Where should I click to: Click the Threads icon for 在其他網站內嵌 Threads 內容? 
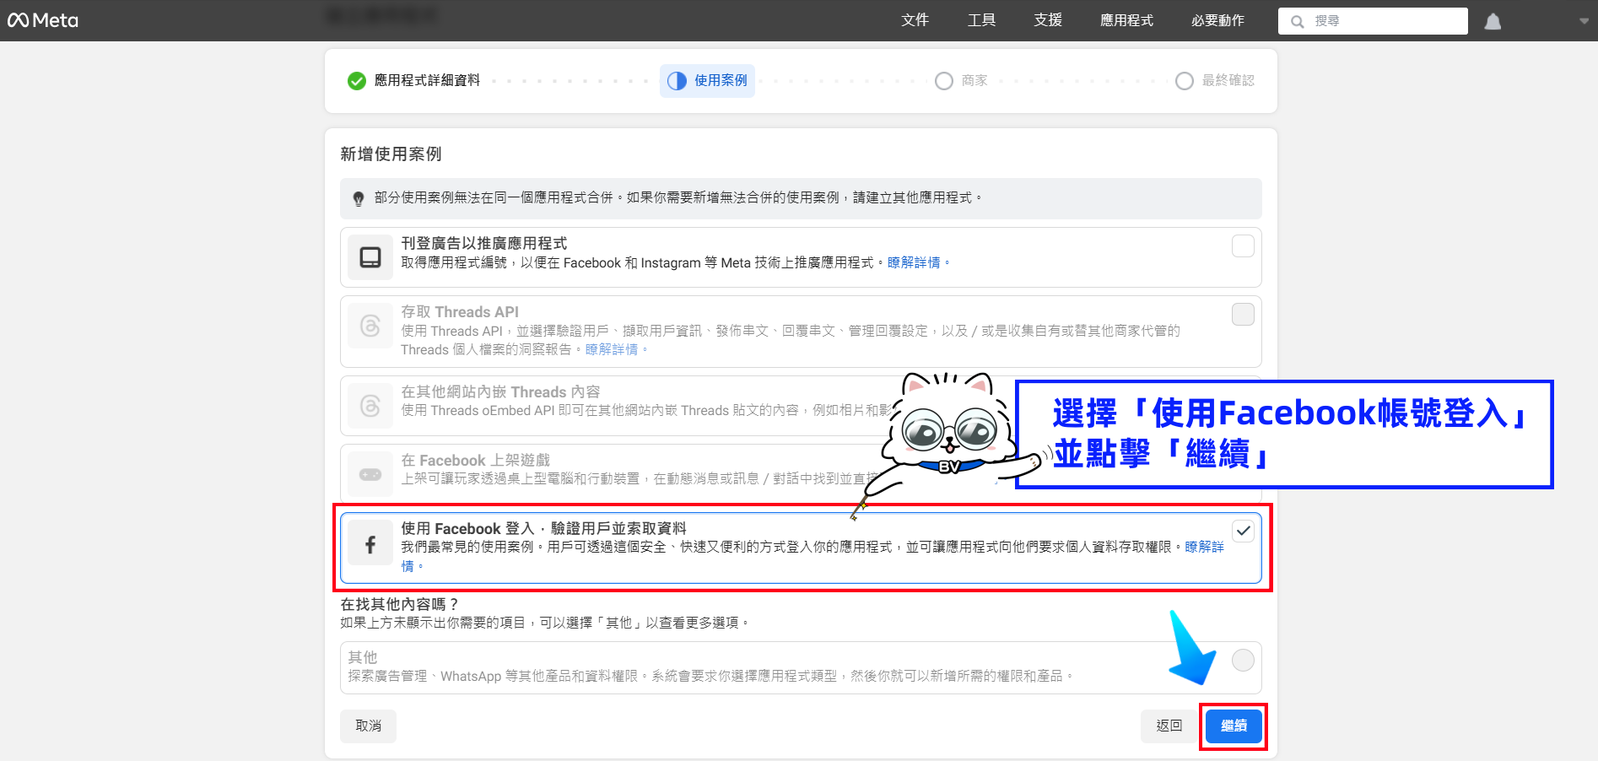[370, 406]
